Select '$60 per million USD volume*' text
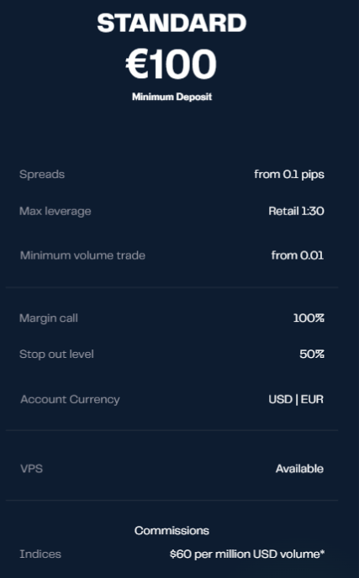 [x=247, y=554]
